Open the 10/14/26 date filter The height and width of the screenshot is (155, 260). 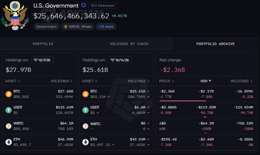(120, 60)
